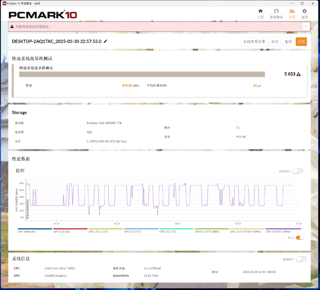320x290 pixels.
Task: Click the score value 5 653
Action: tap(290, 74)
